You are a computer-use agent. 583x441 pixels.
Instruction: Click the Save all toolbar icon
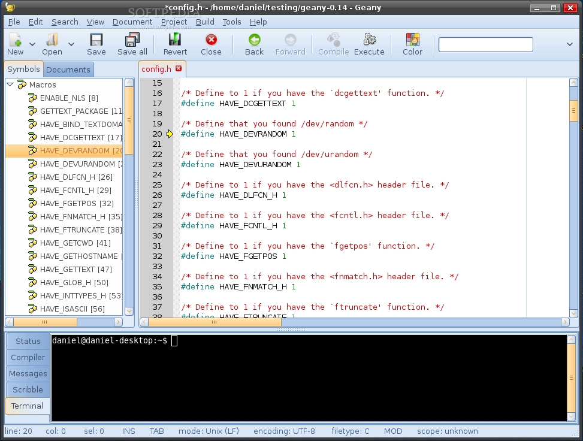click(132, 40)
